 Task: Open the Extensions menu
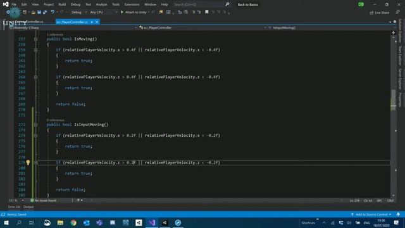(x=132, y=4)
